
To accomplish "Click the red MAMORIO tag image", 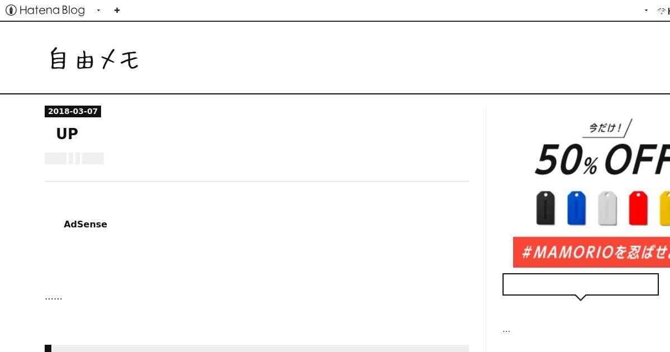I will tap(638, 208).
